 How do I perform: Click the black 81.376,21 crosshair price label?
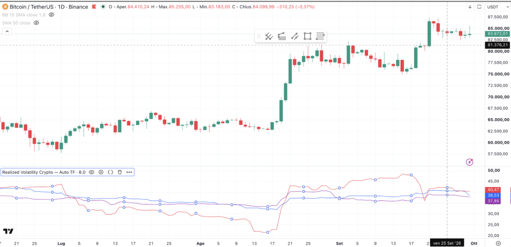(498, 44)
